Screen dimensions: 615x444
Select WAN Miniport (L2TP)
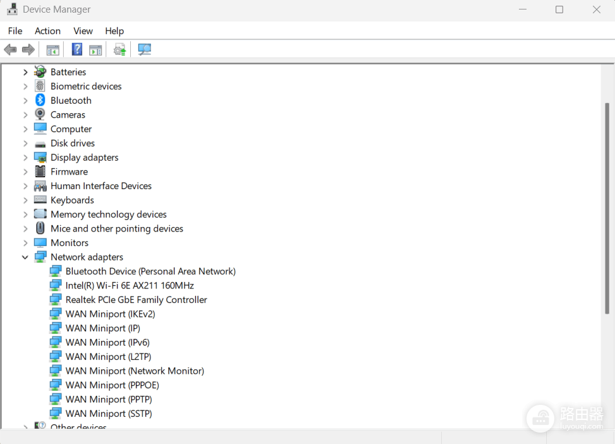point(108,357)
